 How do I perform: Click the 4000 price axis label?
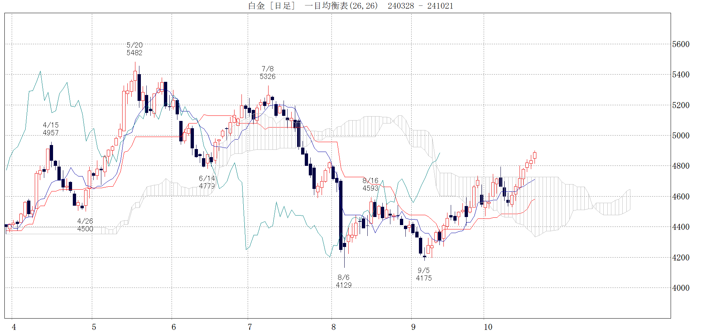(681, 288)
